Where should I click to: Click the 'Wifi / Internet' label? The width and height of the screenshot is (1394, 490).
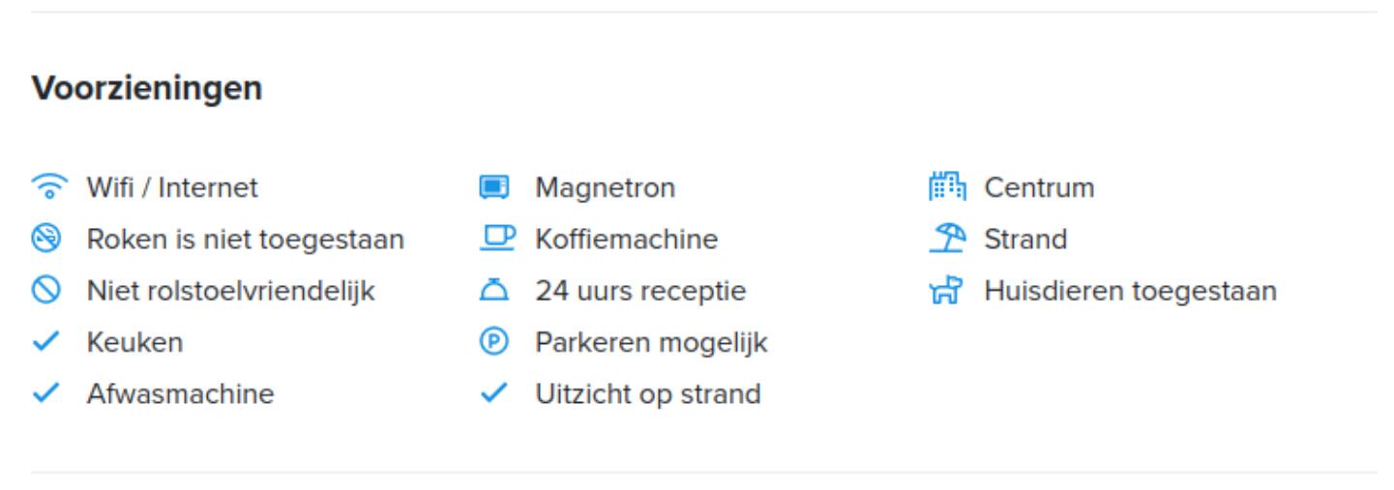172,187
